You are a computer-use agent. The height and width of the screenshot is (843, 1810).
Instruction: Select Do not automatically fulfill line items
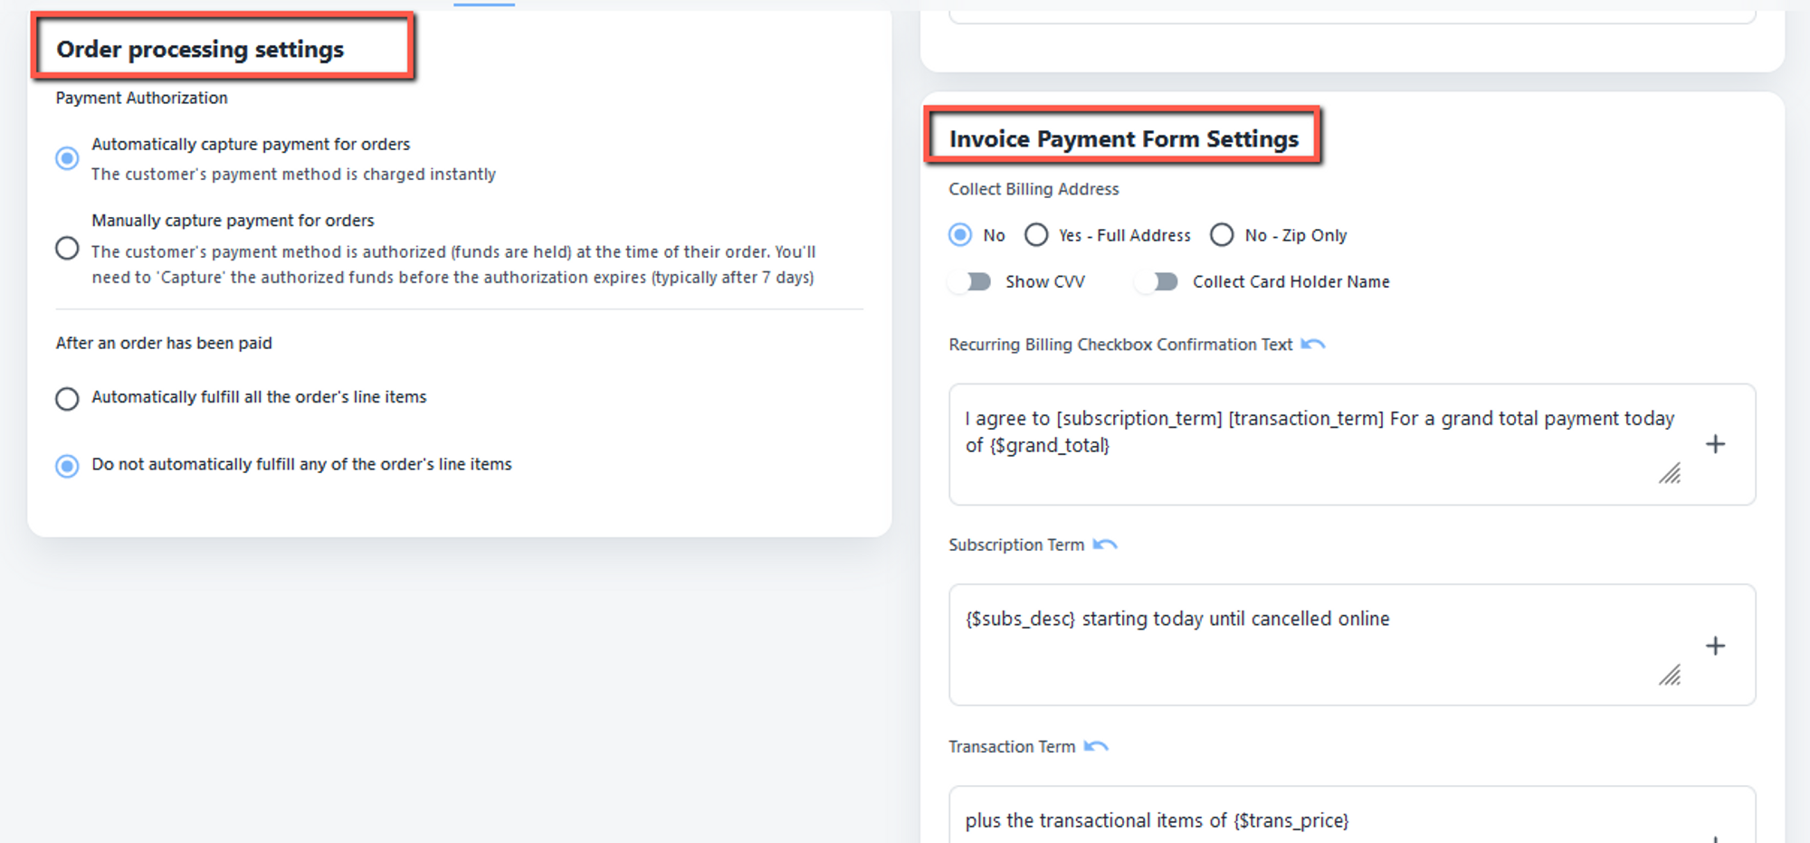click(67, 466)
